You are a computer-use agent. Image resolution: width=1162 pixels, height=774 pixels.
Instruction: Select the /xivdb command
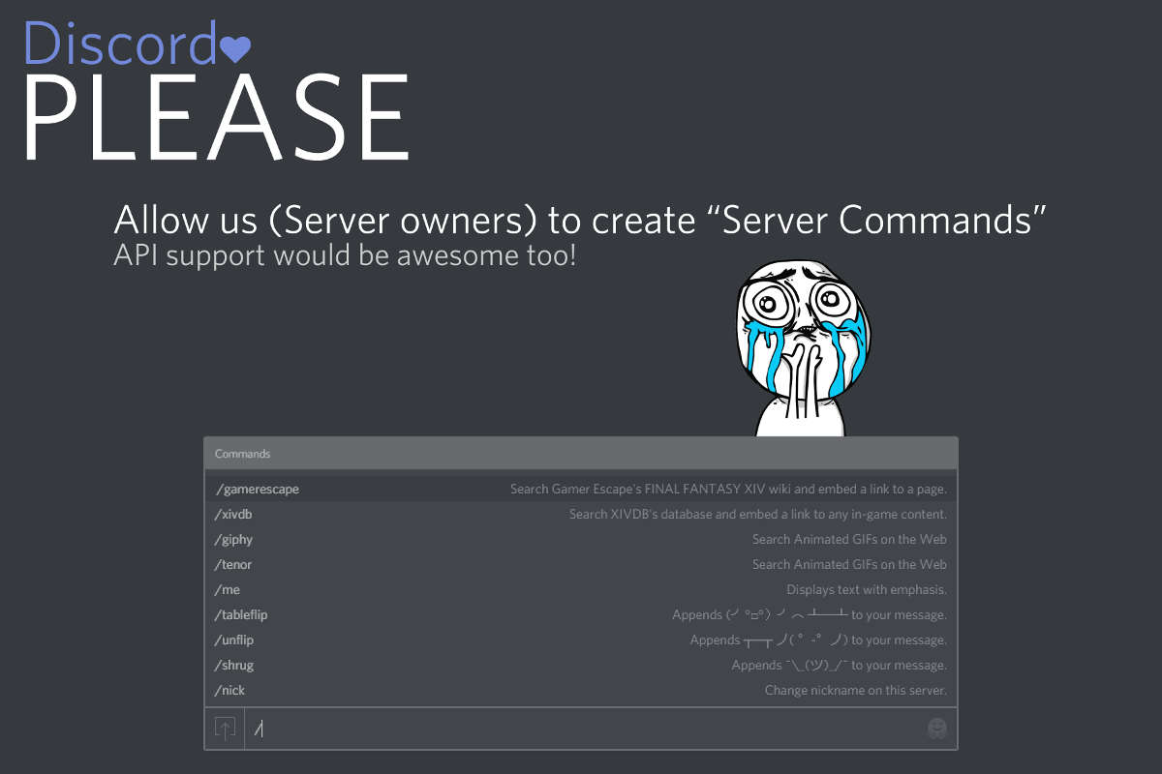tap(581, 514)
